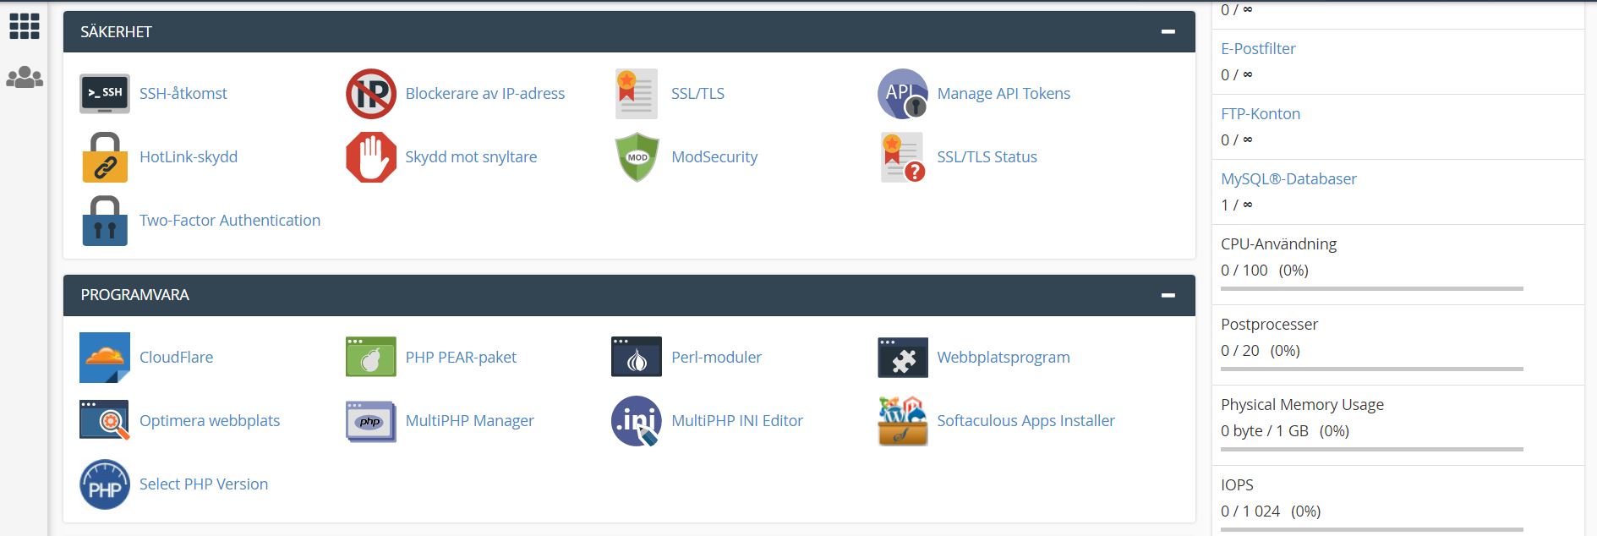Click the Select PHP Version icon
Screen dimensions: 1597x536
tap(104, 484)
